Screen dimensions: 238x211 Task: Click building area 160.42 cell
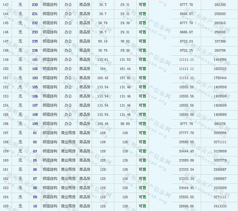(x=103, y=78)
